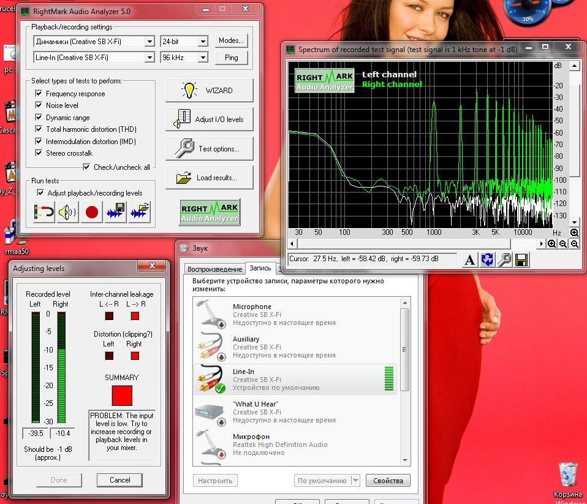Click the zoom-in magnifier beside the Hz label

[x=574, y=233]
